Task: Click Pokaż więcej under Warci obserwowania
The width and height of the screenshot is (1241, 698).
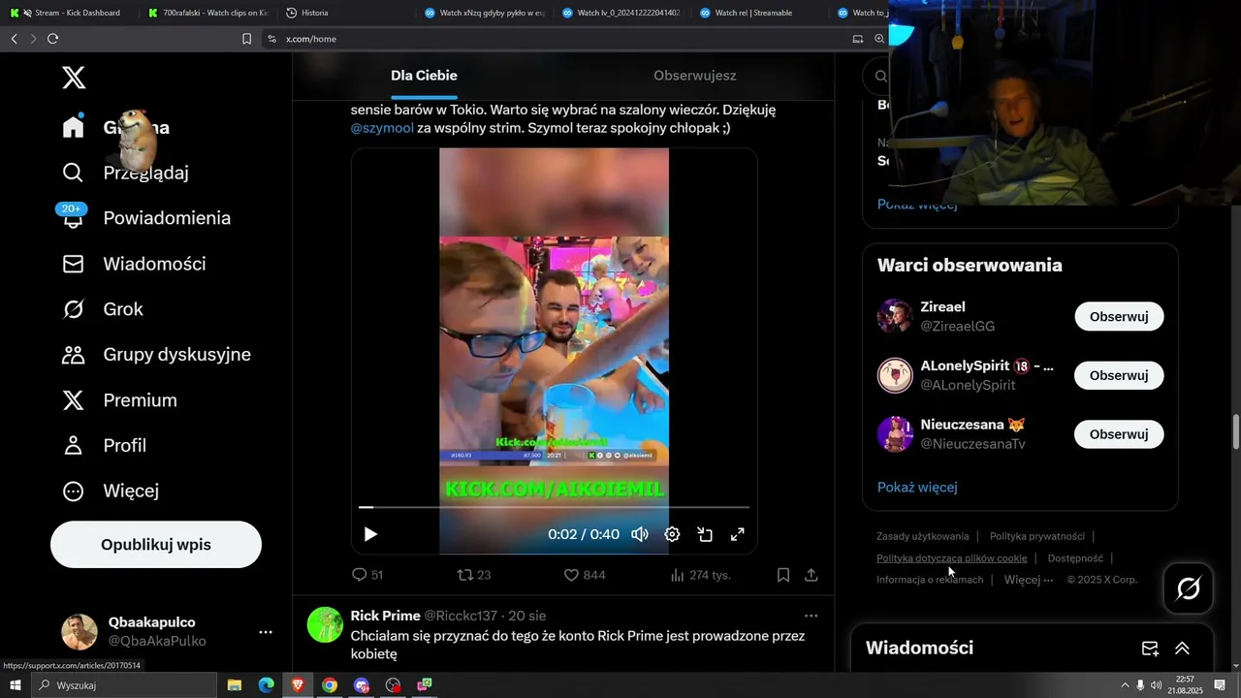Action: pyautogui.click(x=917, y=487)
